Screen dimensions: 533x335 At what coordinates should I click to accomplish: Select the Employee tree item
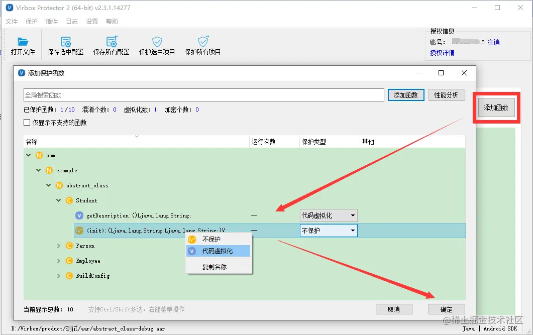(88, 261)
